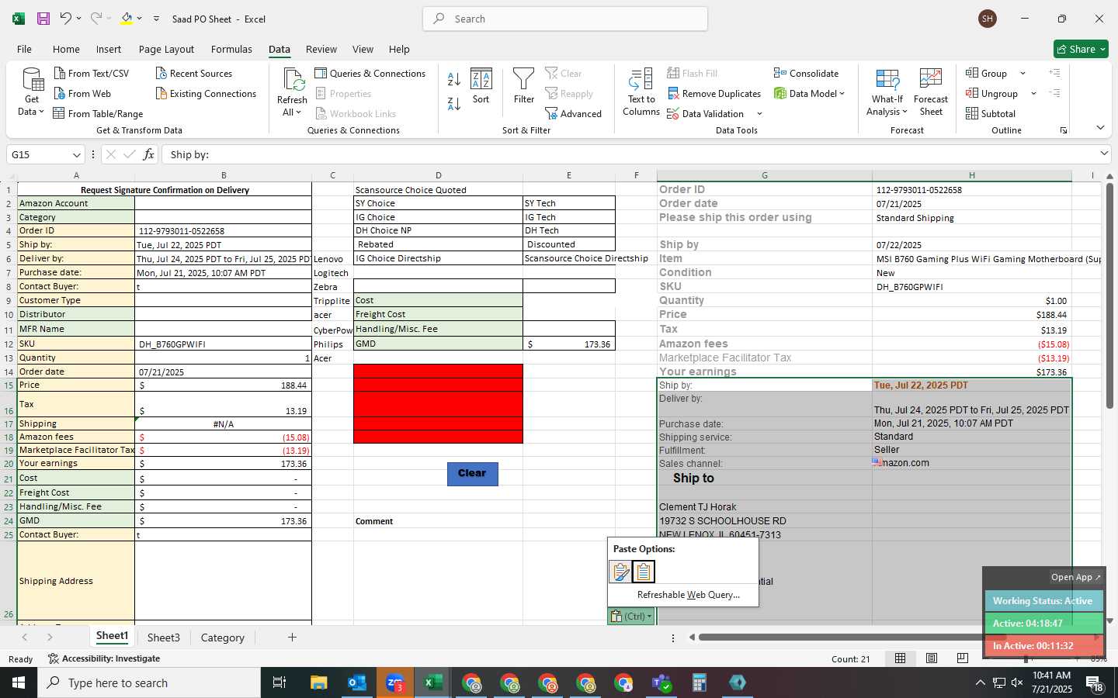Screen dimensions: 1118x698
Task: Switch to Sheet3 worksheet tab
Action: point(163,638)
